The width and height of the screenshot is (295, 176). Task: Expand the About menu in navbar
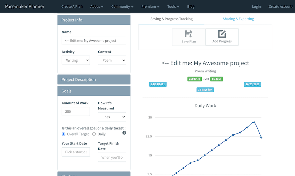click(97, 7)
